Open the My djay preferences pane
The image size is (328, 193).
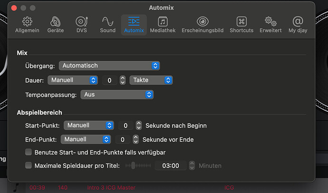298,25
